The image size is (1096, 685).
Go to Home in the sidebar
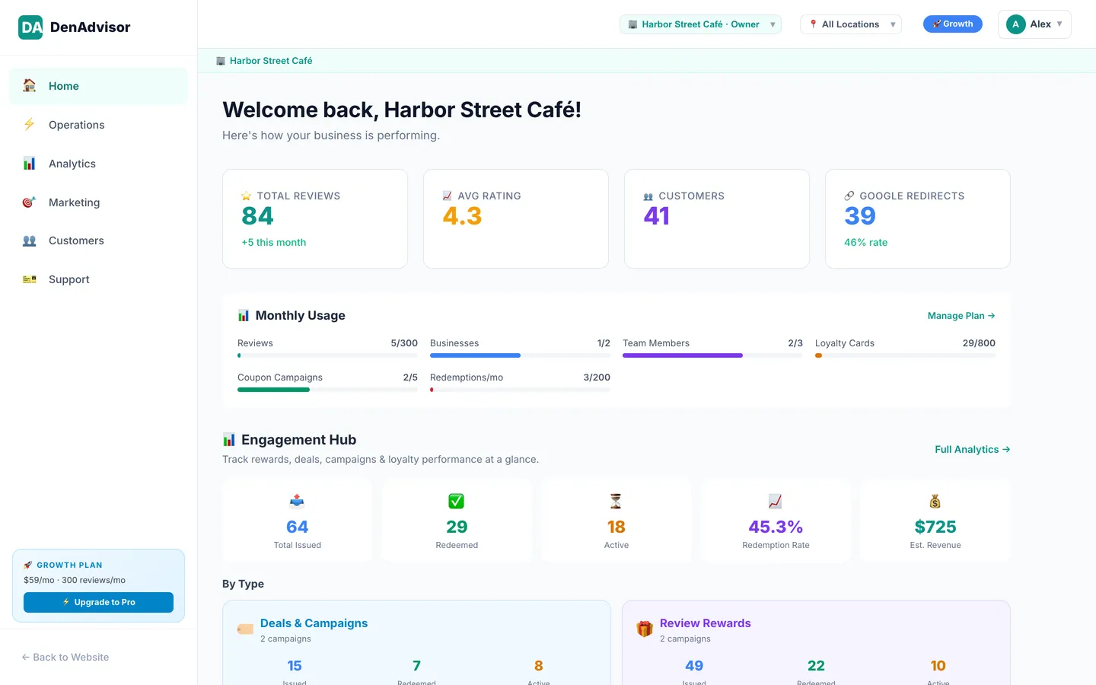point(98,86)
